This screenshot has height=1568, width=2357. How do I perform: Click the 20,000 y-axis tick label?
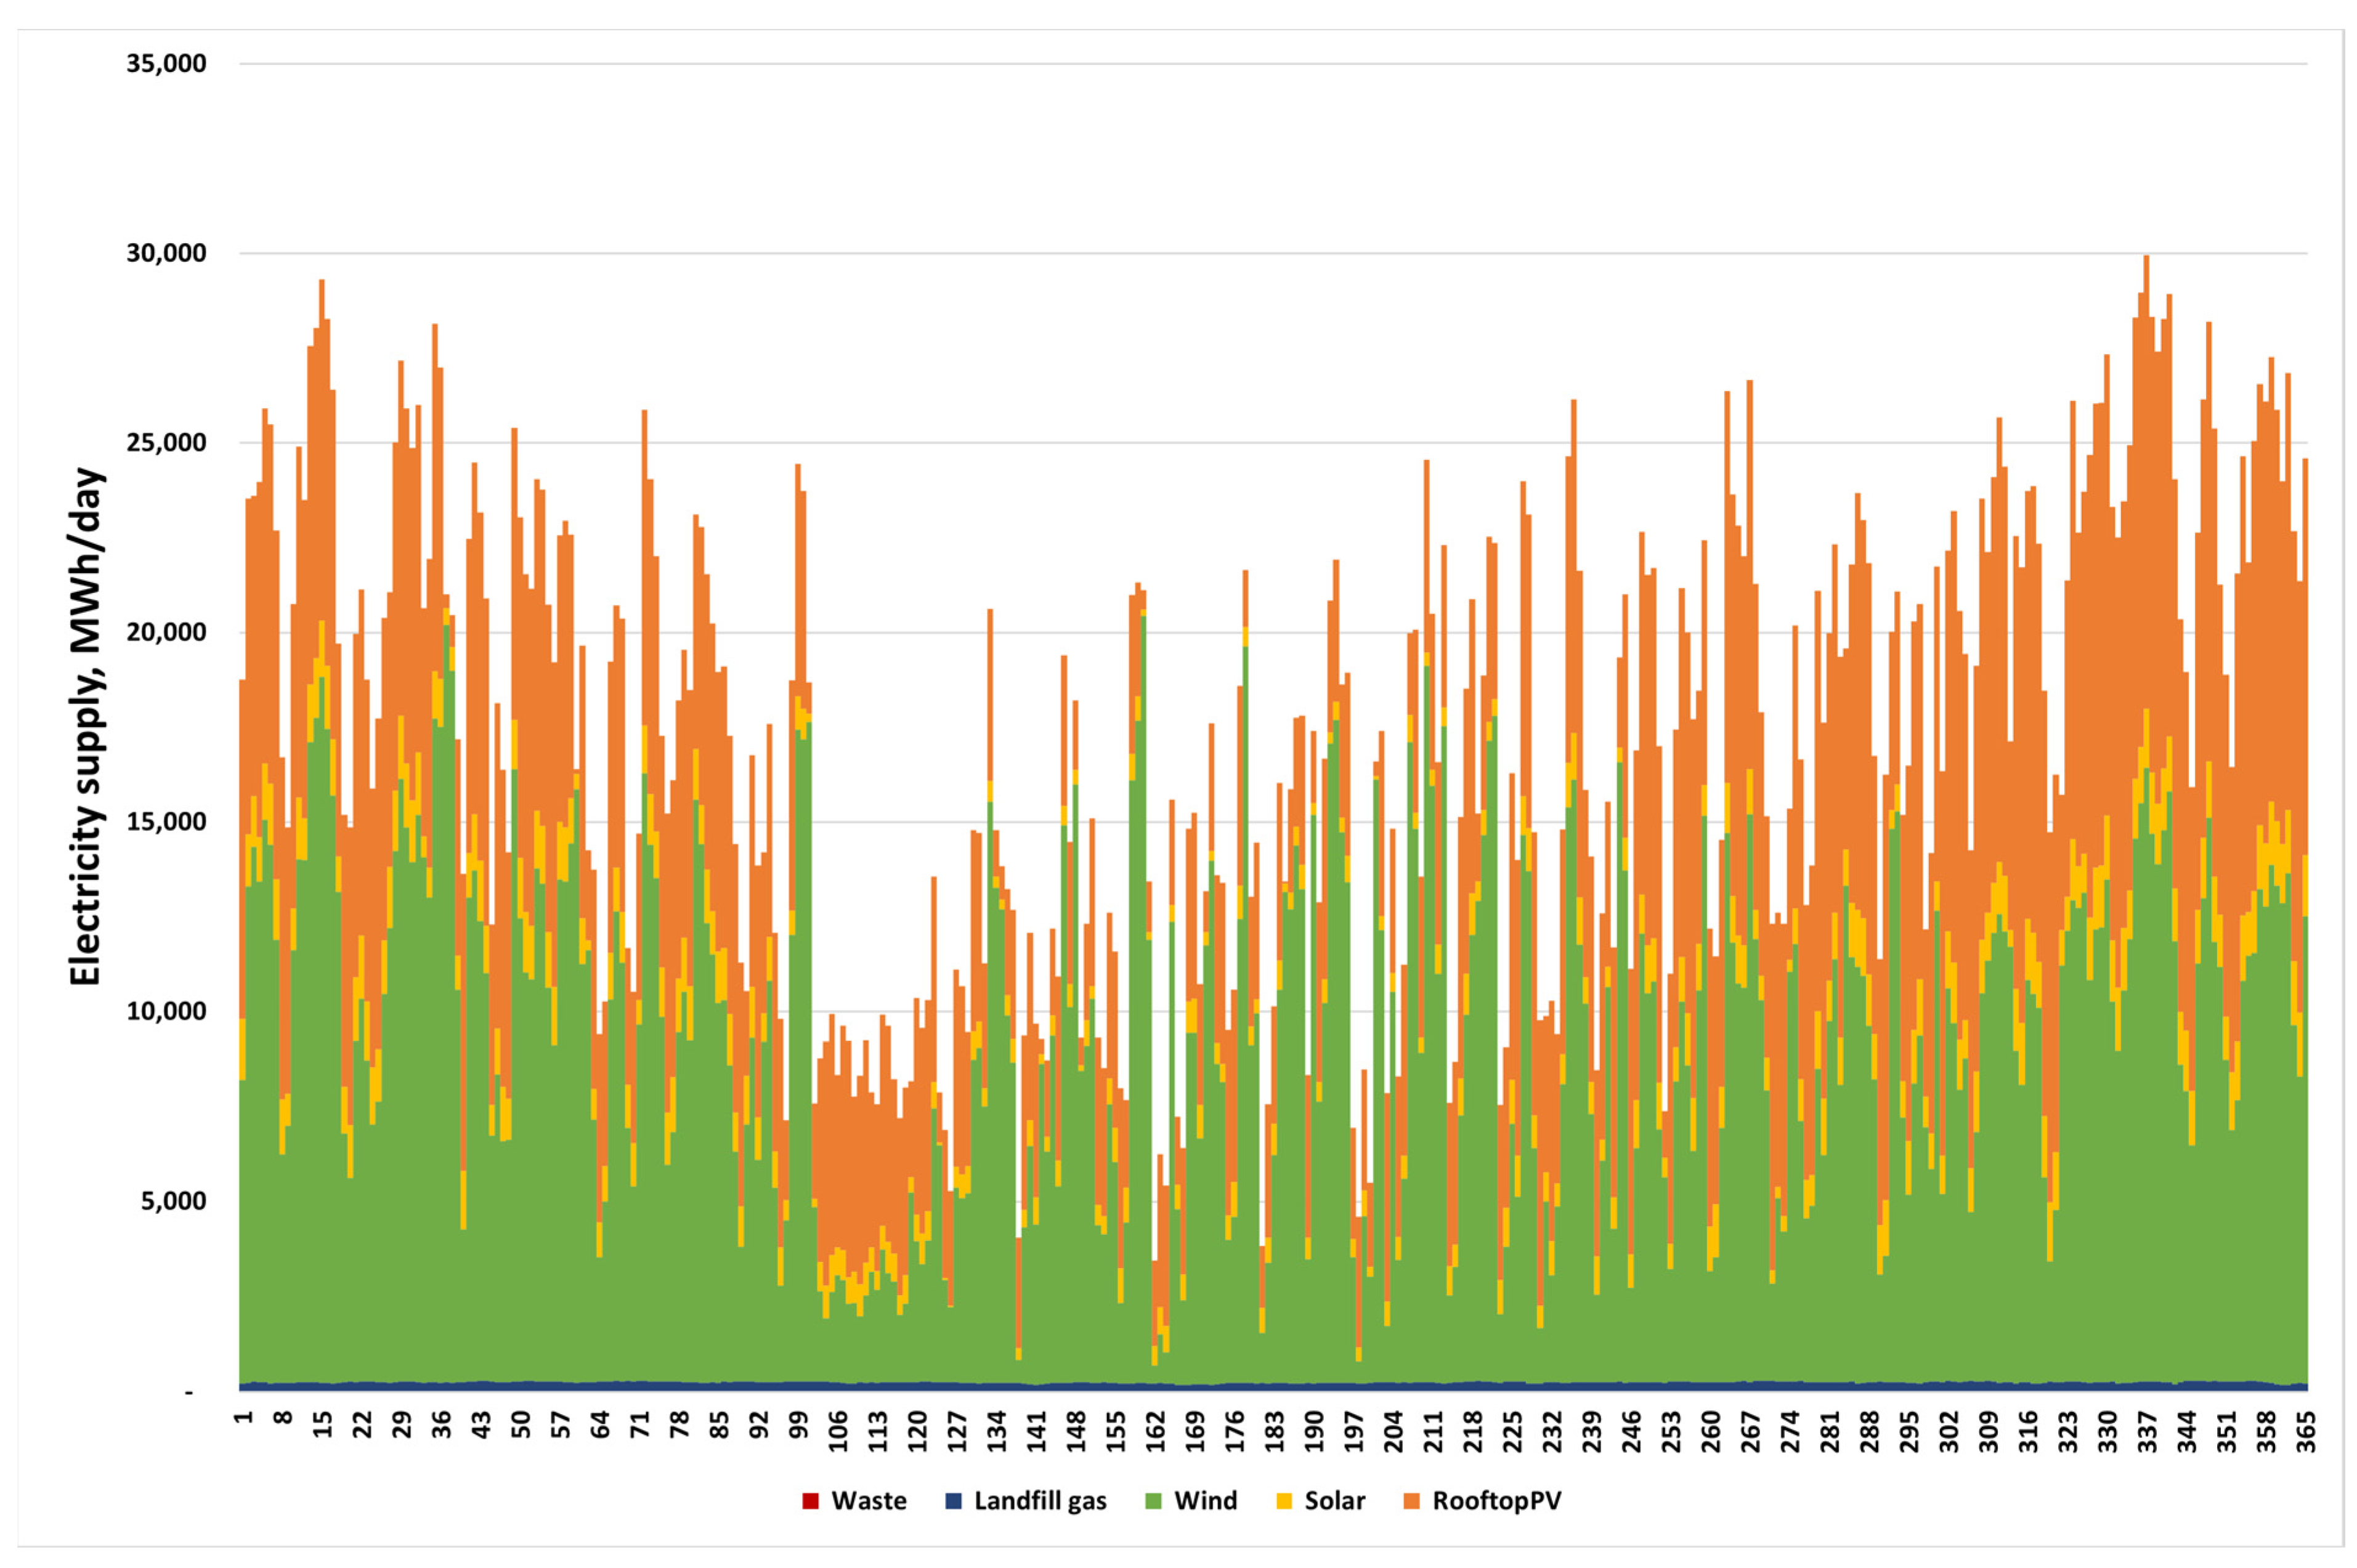[x=166, y=632]
